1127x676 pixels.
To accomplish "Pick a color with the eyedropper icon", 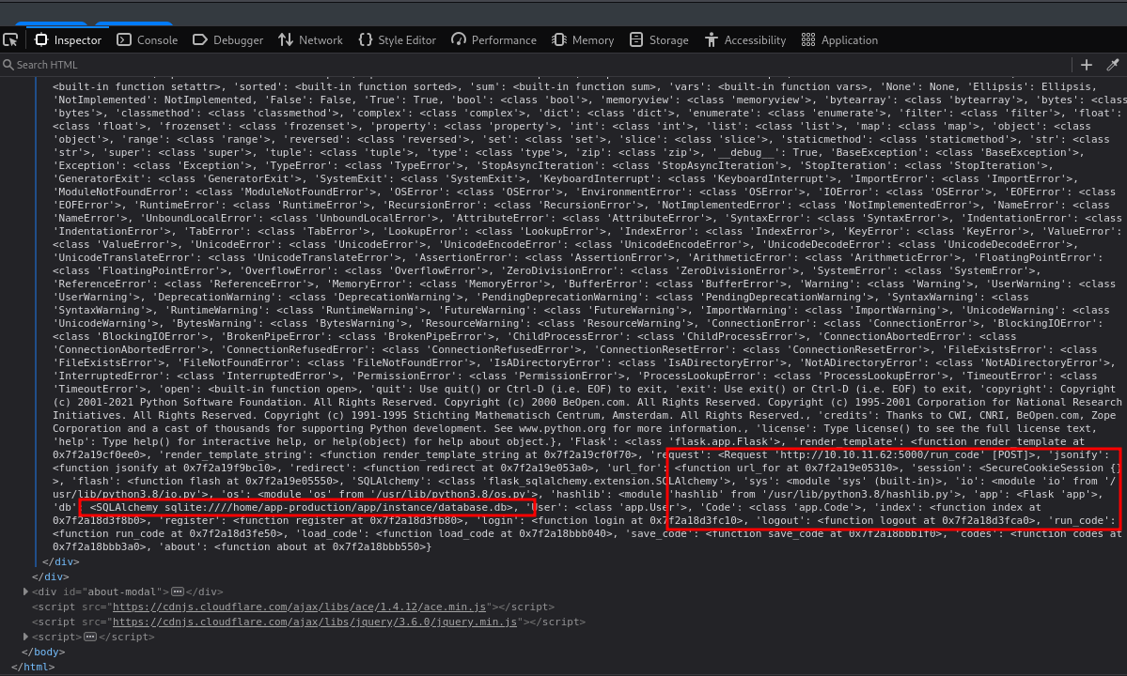I will click(x=1113, y=65).
